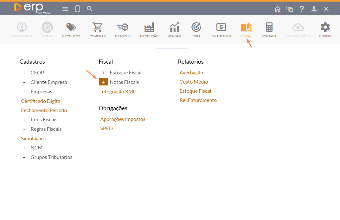
Task: Click the gray panel drag handle bar
Action: pos(171,48)
